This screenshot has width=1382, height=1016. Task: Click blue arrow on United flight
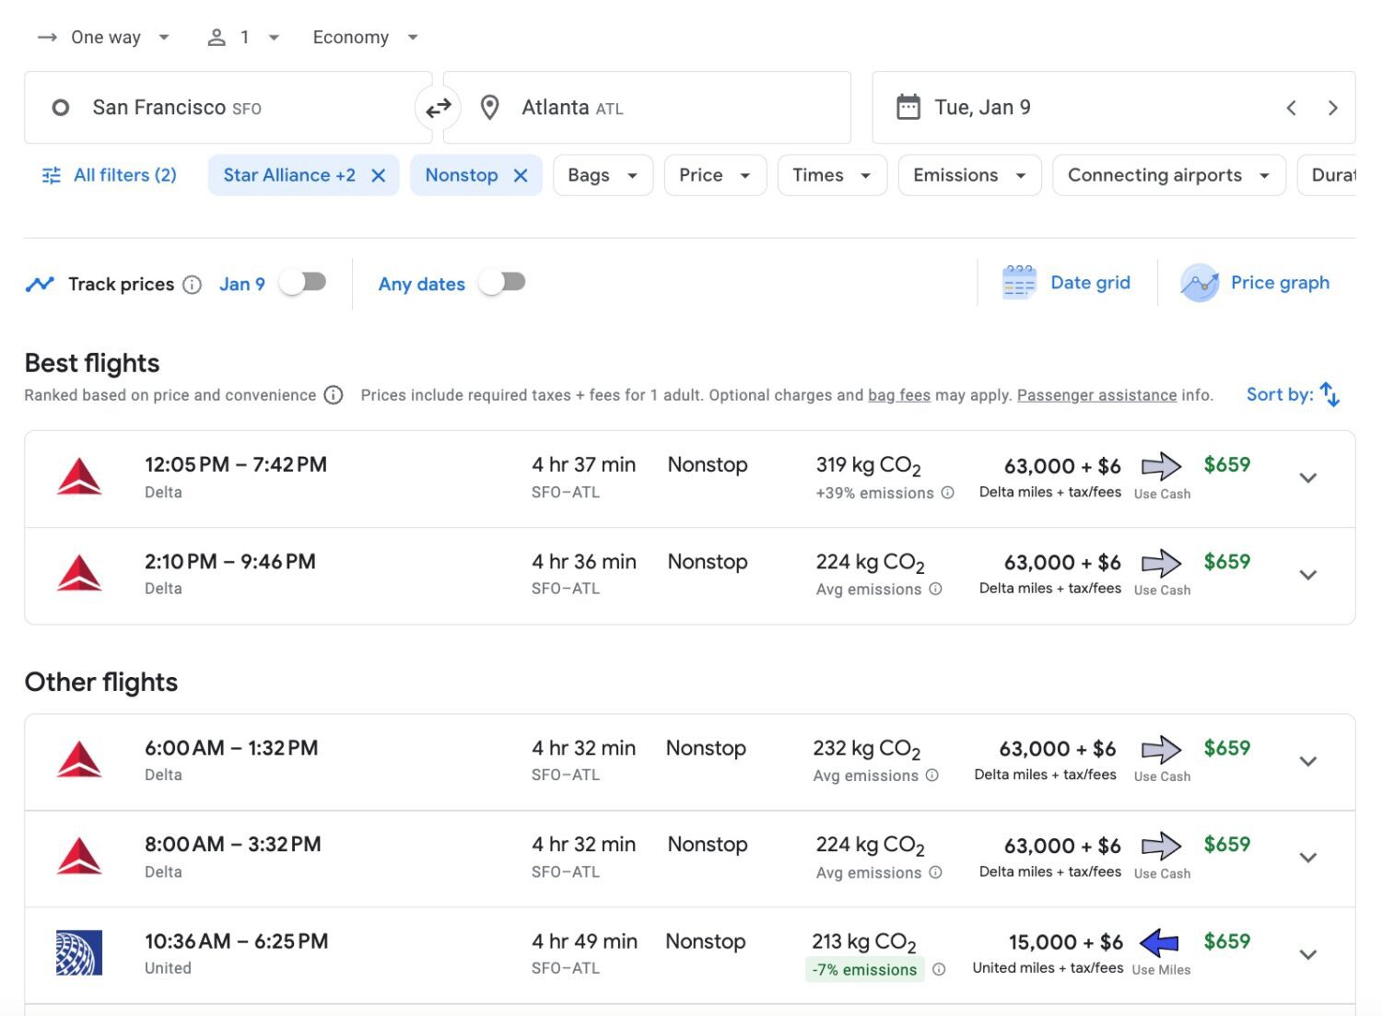click(x=1159, y=942)
